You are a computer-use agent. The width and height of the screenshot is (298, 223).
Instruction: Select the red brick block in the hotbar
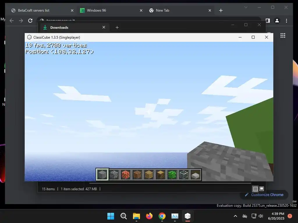point(126,175)
